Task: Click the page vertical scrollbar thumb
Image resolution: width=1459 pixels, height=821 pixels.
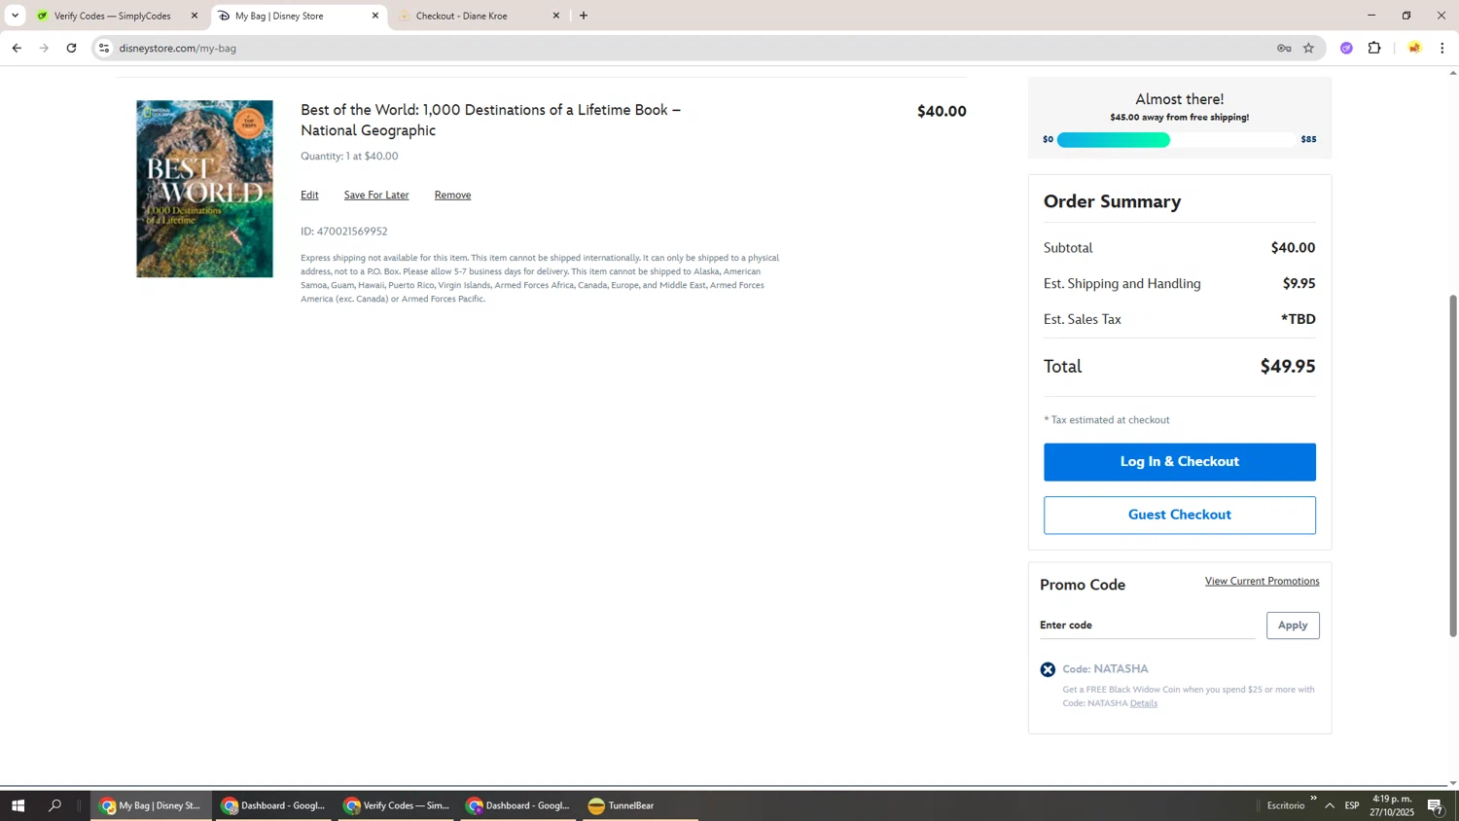Action: coord(1453,465)
